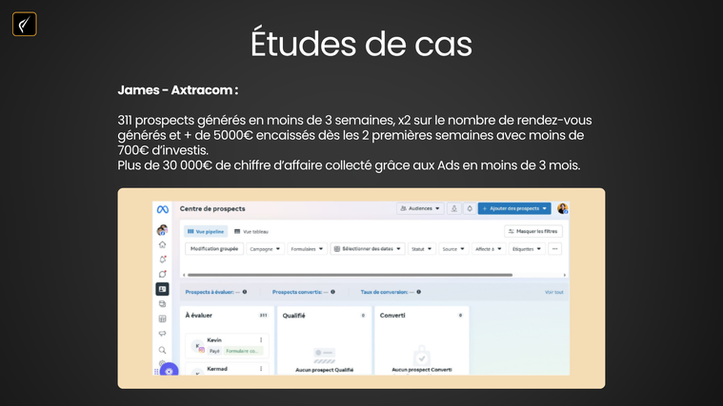Open Kevin's prospect card
This screenshot has height=406, width=723.
tap(227, 346)
